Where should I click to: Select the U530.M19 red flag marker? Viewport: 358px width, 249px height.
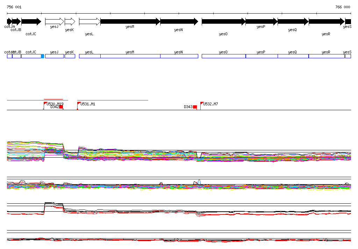coord(45,104)
